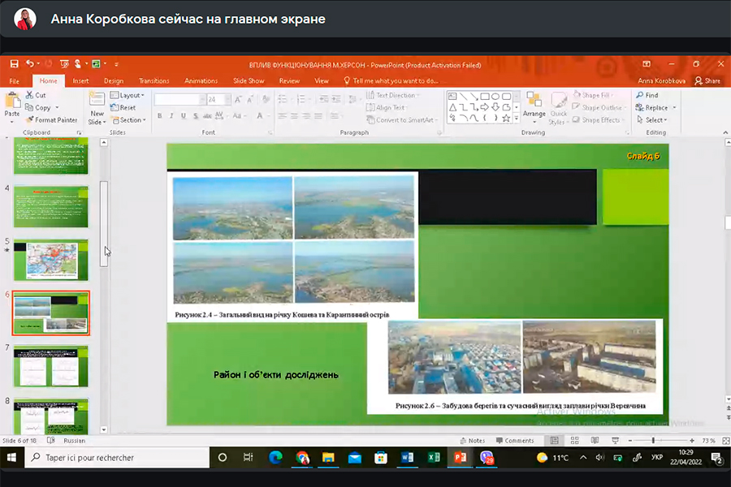The image size is (731, 487).
Task: Select slide 7 thumbnail in slide panel
Action: 50,365
